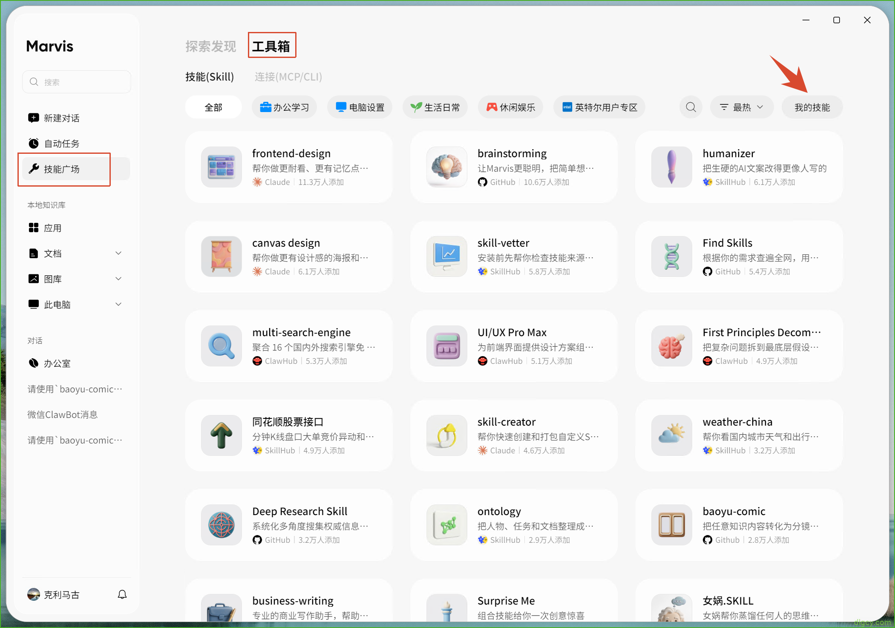Maximize the Marvis window
Screen dimensions: 895x628
click(837, 20)
